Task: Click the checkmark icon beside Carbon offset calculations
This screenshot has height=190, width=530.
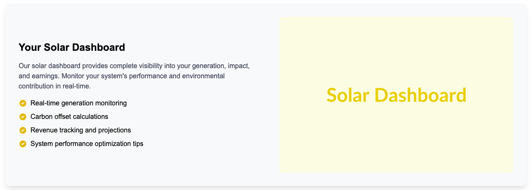Action: click(x=23, y=117)
